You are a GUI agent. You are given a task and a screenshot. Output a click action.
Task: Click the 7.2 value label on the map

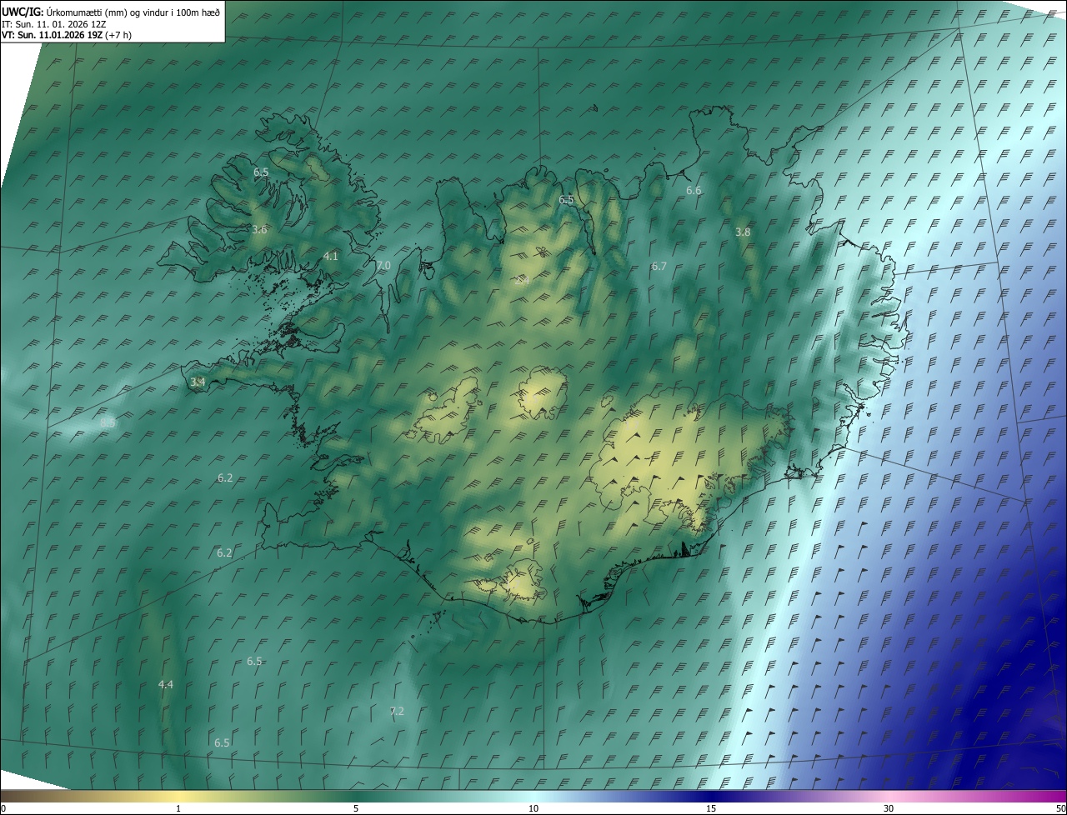coord(397,711)
